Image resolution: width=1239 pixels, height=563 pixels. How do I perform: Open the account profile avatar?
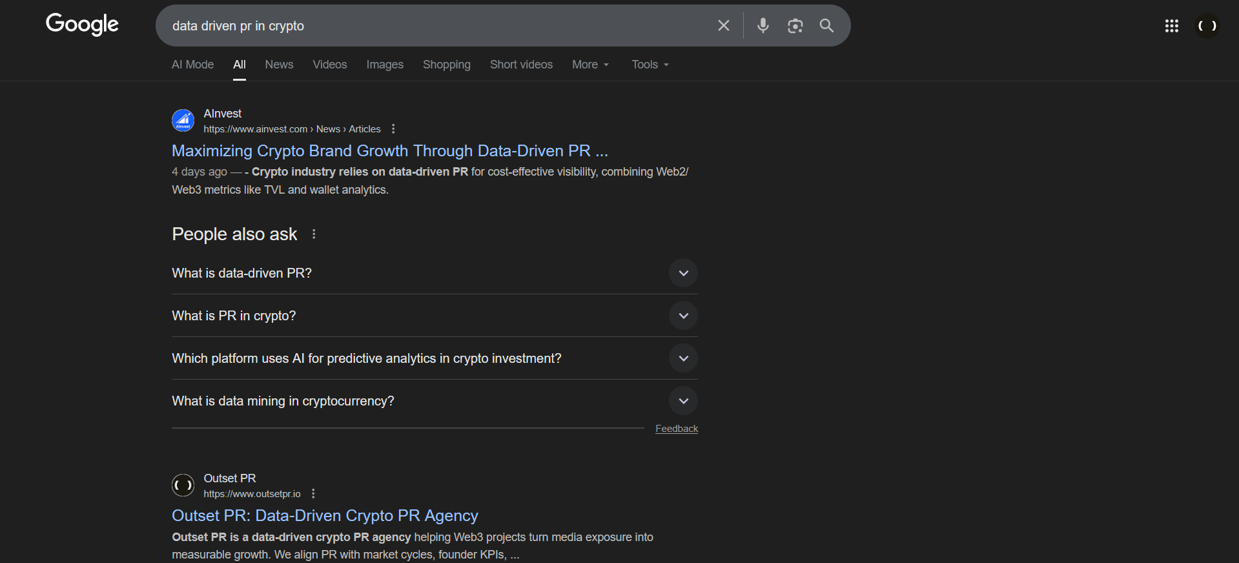coord(1207,26)
